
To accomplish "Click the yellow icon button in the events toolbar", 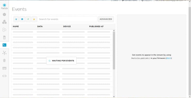I will [x=34, y=19].
